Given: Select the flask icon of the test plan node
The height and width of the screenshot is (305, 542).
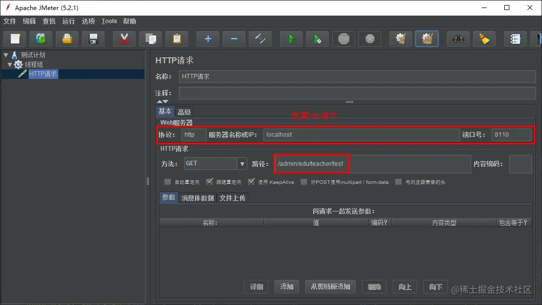Looking at the screenshot, I should pos(14,55).
